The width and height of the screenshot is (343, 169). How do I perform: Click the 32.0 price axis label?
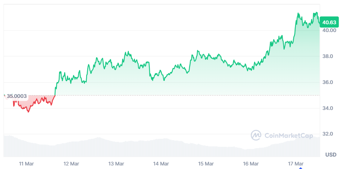[327, 134]
